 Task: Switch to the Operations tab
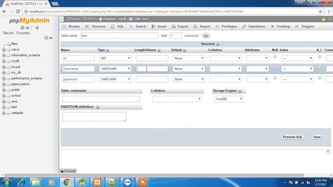(x=253, y=26)
